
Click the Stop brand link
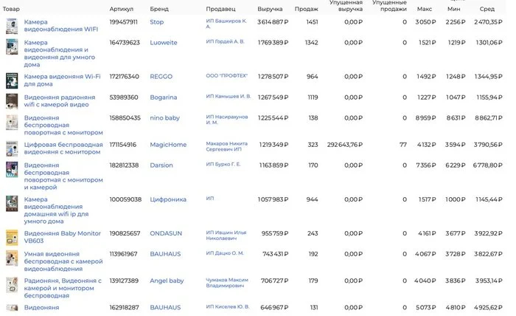point(157,22)
